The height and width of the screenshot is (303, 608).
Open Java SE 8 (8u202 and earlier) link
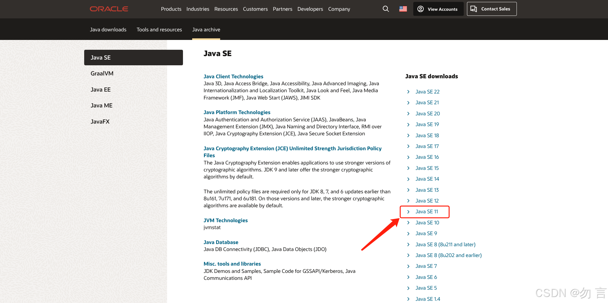[x=449, y=255]
